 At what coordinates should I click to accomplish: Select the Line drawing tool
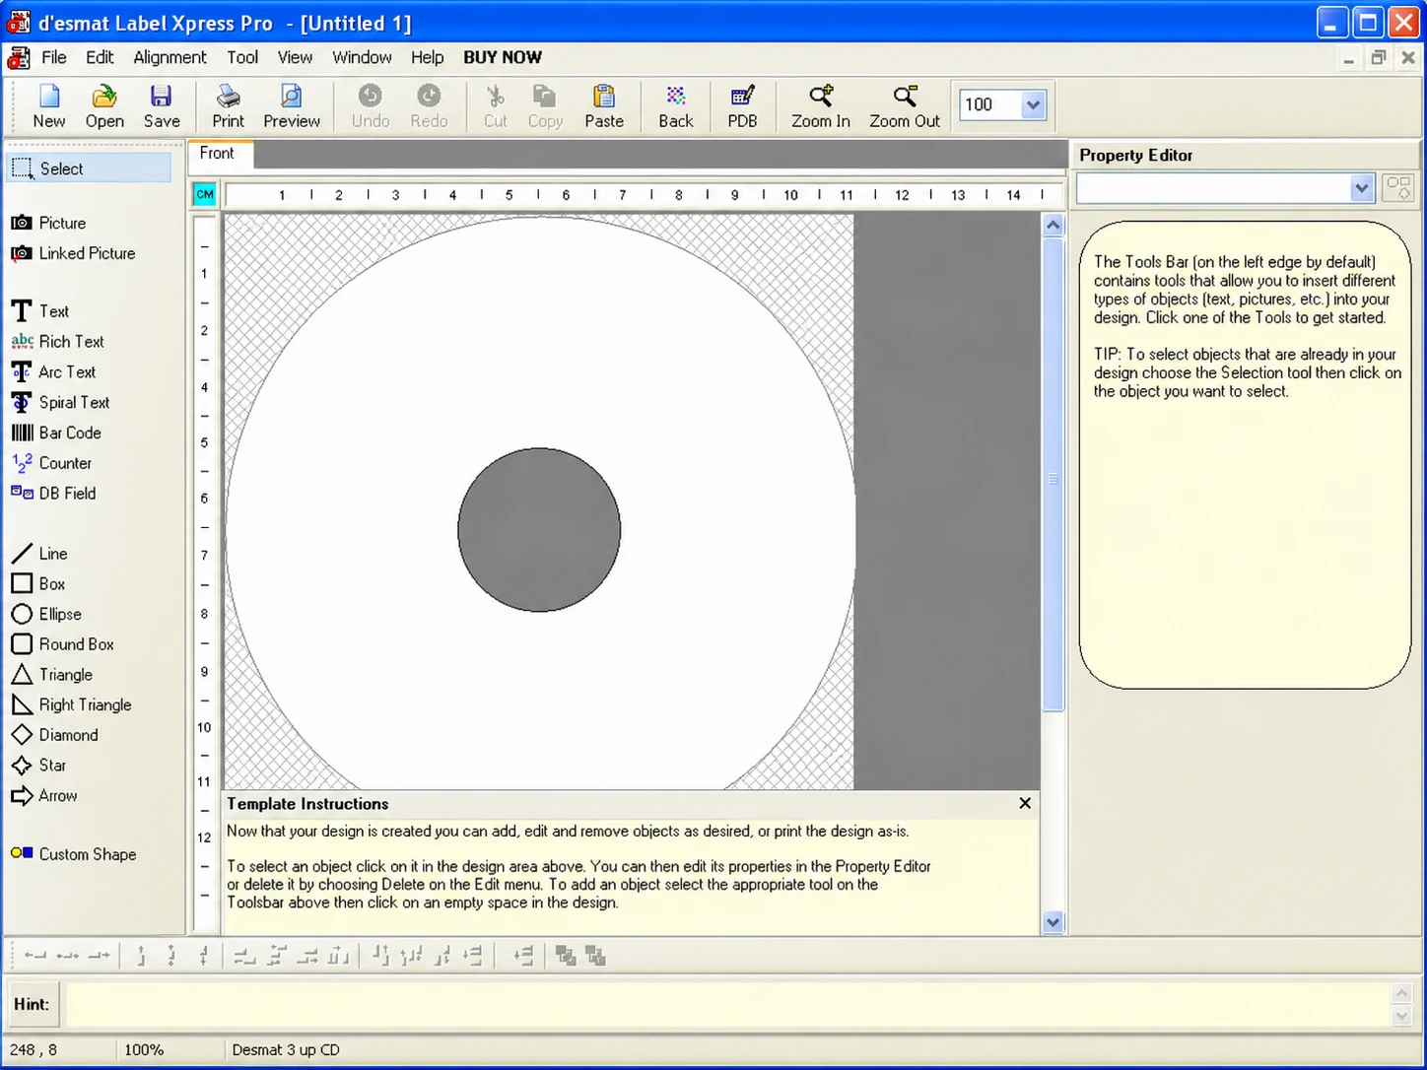(x=39, y=554)
